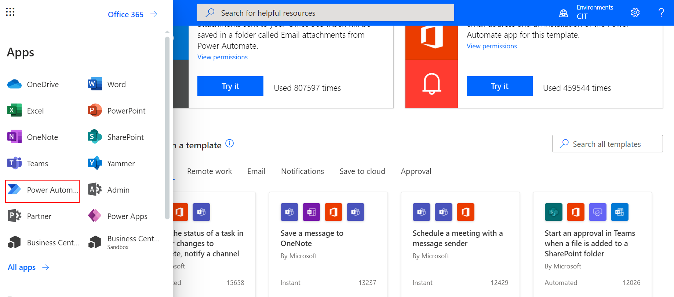The image size is (674, 297).
Task: Open Excel app
Action: 25,111
